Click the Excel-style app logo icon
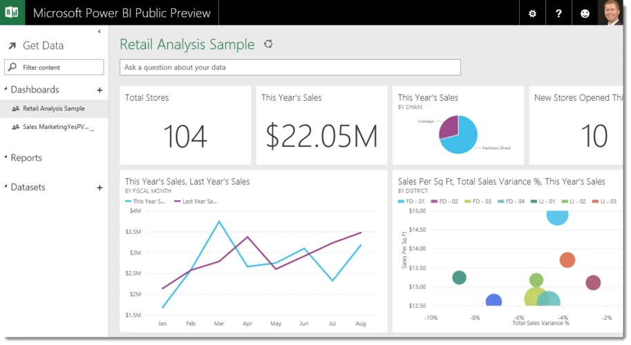 pos(12,13)
